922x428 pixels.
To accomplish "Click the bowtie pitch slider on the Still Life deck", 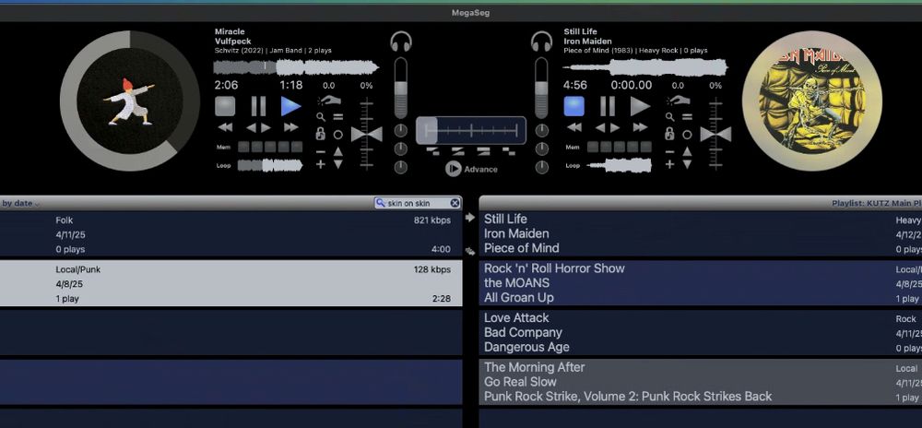I will (715, 134).
